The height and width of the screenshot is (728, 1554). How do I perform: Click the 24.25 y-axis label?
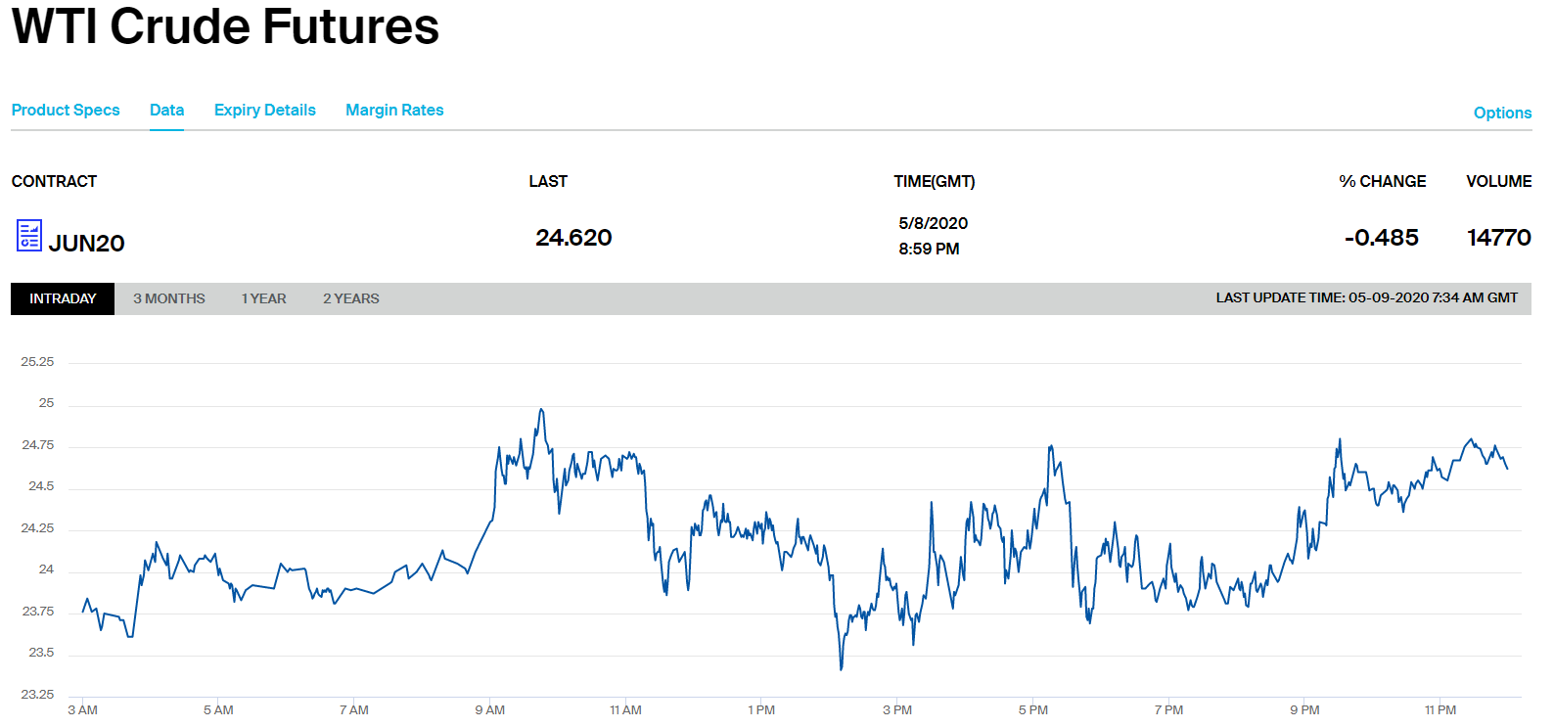click(37, 528)
